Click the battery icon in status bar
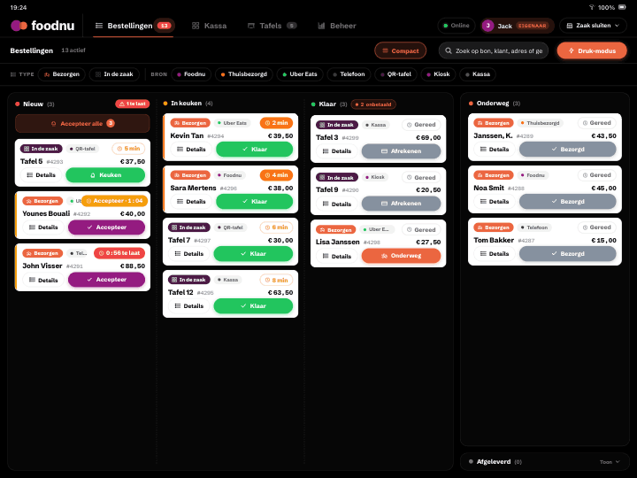Viewport: 637px width, 478px height. [x=622, y=7]
